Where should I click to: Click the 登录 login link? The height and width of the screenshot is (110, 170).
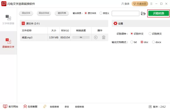point(125,4)
